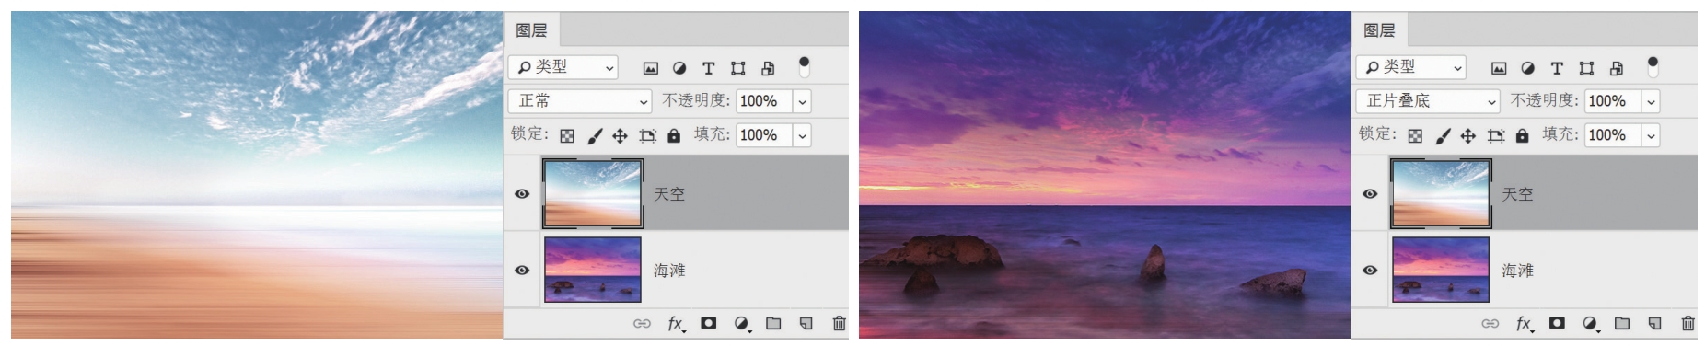The width and height of the screenshot is (1705, 346).
Task: Click smart object filter icon in left panel
Action: point(768,68)
